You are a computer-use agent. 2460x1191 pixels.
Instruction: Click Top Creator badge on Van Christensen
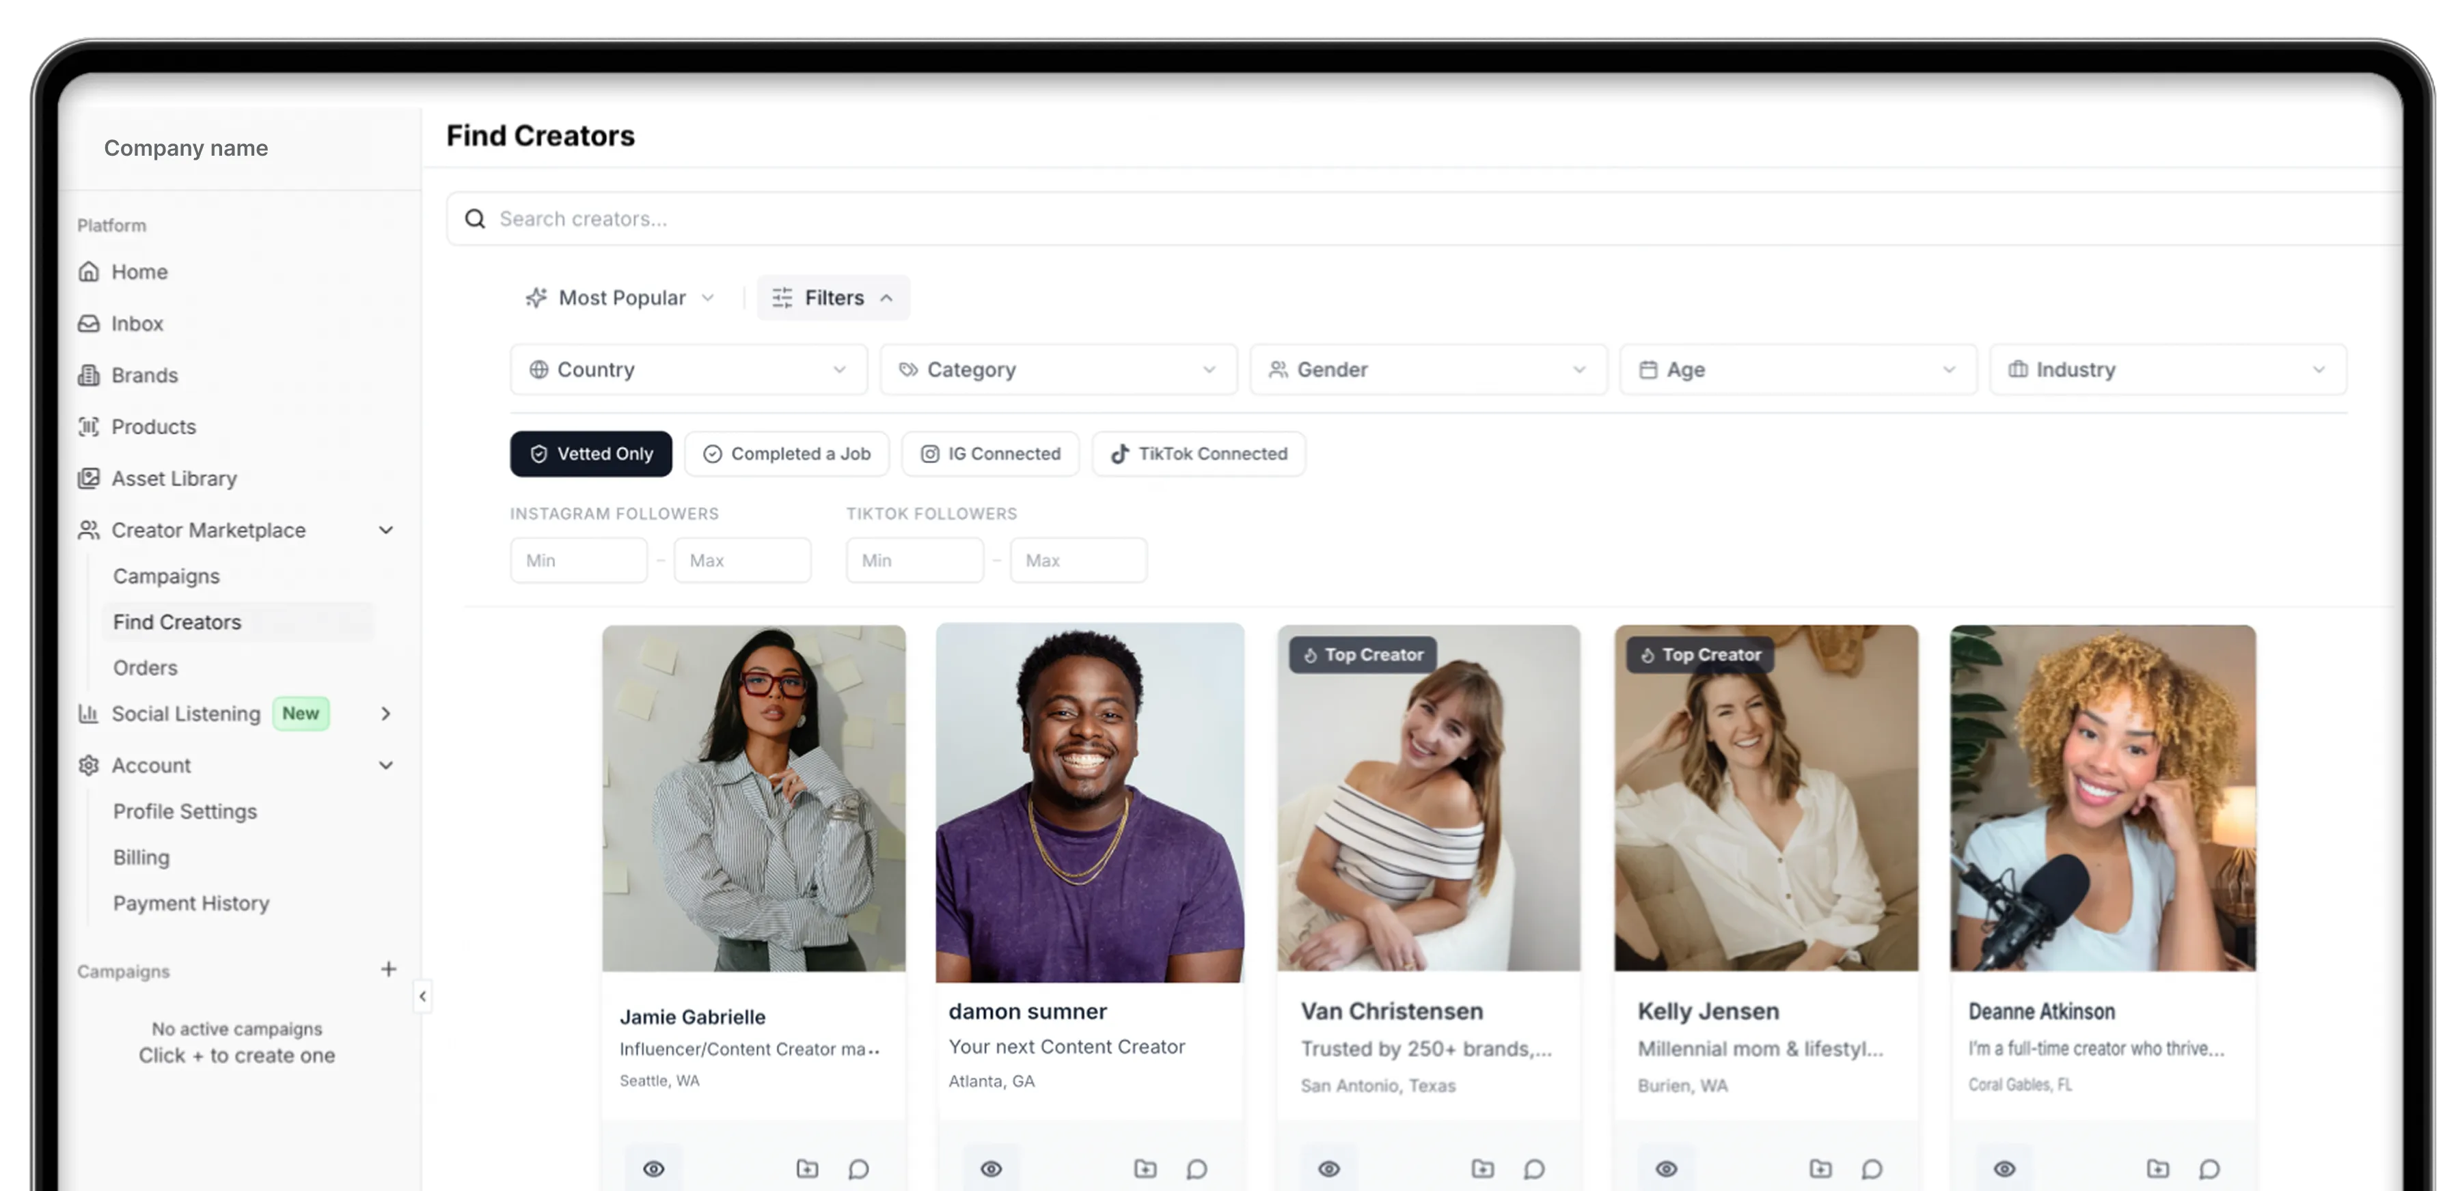1363,655
